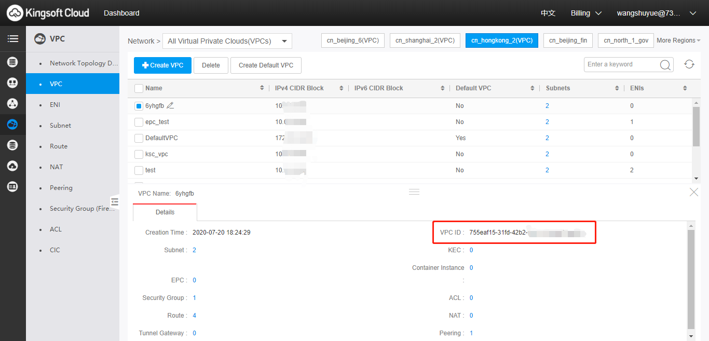This screenshot has width=709, height=341.
Task: Switch to cn_shanghai_2(VPC) region
Action: tap(425, 40)
